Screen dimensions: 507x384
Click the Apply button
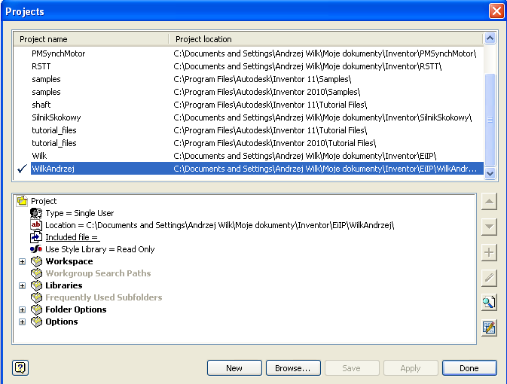pyautogui.click(x=411, y=368)
